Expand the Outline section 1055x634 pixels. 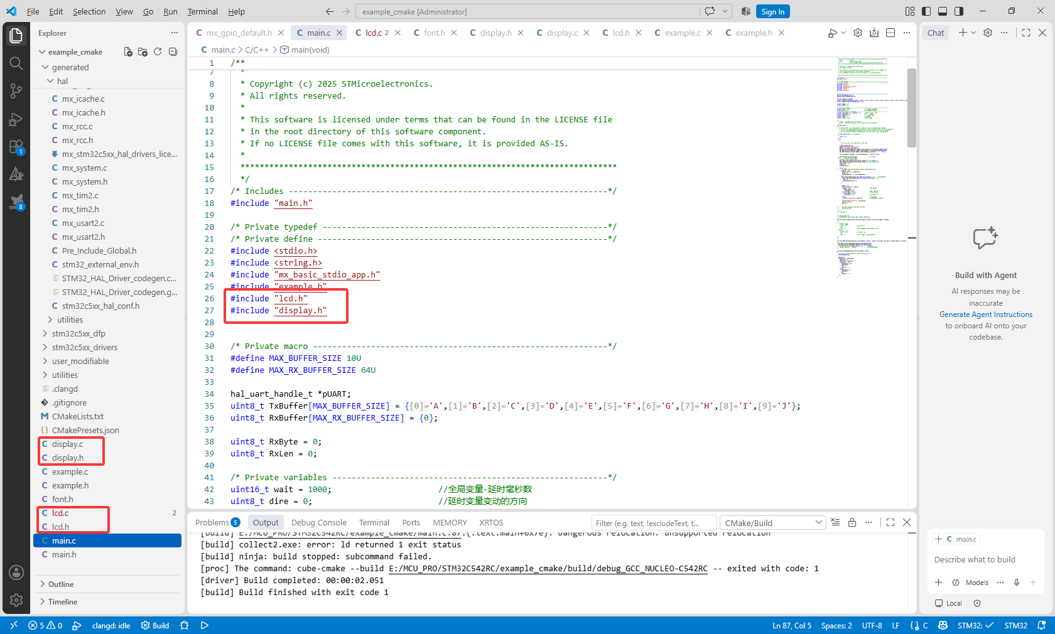(x=61, y=584)
